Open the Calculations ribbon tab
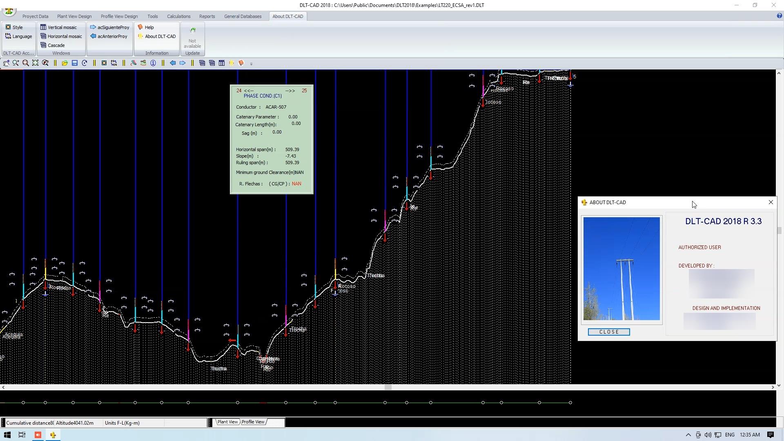This screenshot has width=784, height=441. (178, 16)
